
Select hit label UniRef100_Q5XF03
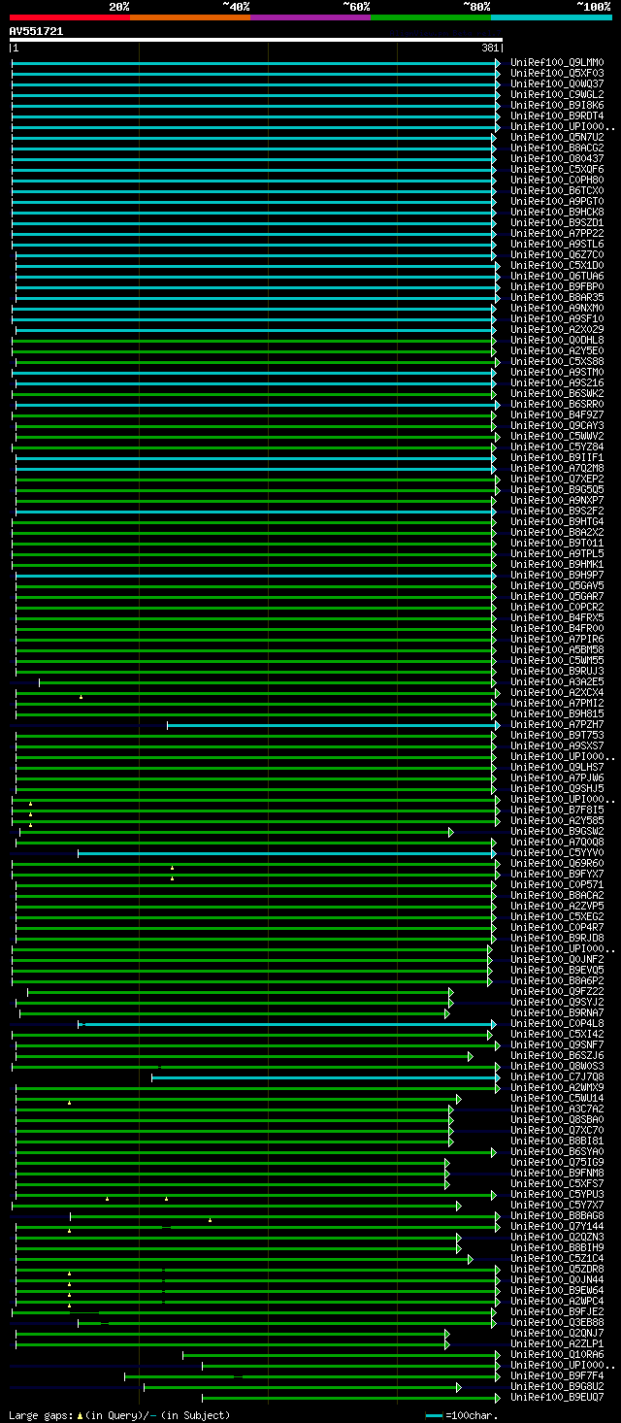pyautogui.click(x=557, y=74)
